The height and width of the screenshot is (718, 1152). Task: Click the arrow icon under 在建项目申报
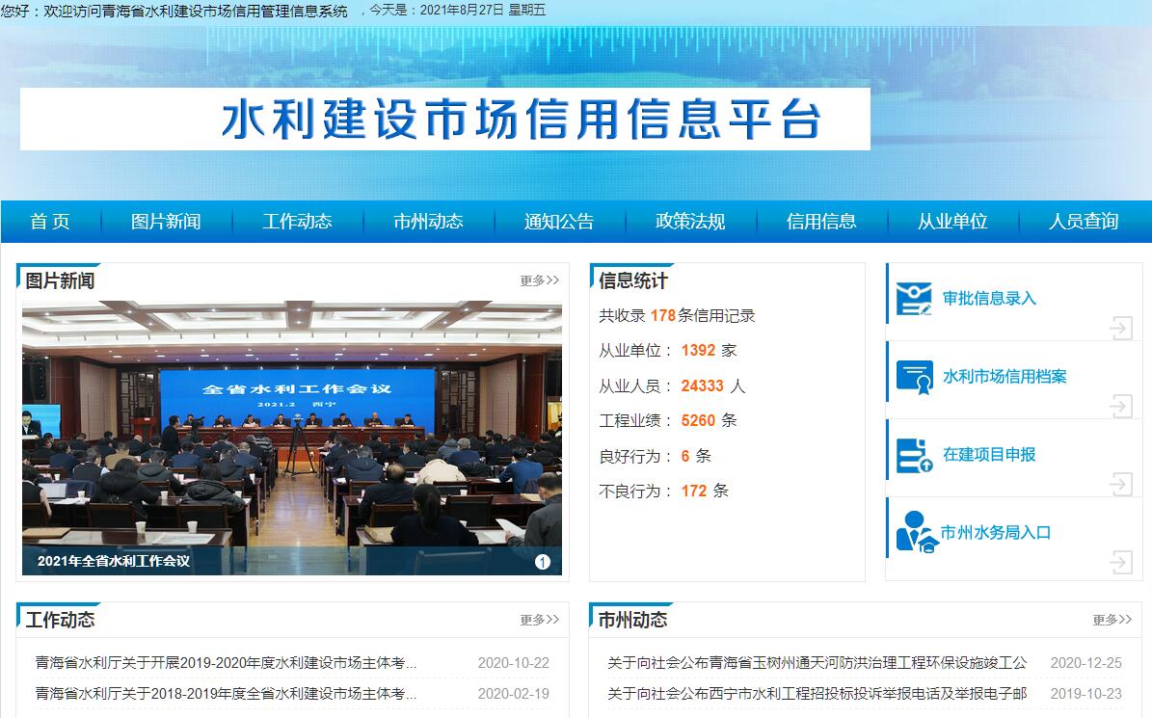pos(1120,485)
